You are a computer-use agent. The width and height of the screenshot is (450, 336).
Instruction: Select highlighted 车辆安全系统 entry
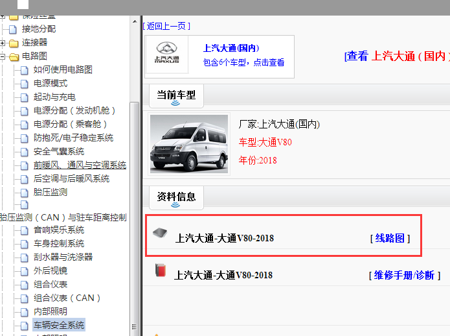tap(59, 325)
